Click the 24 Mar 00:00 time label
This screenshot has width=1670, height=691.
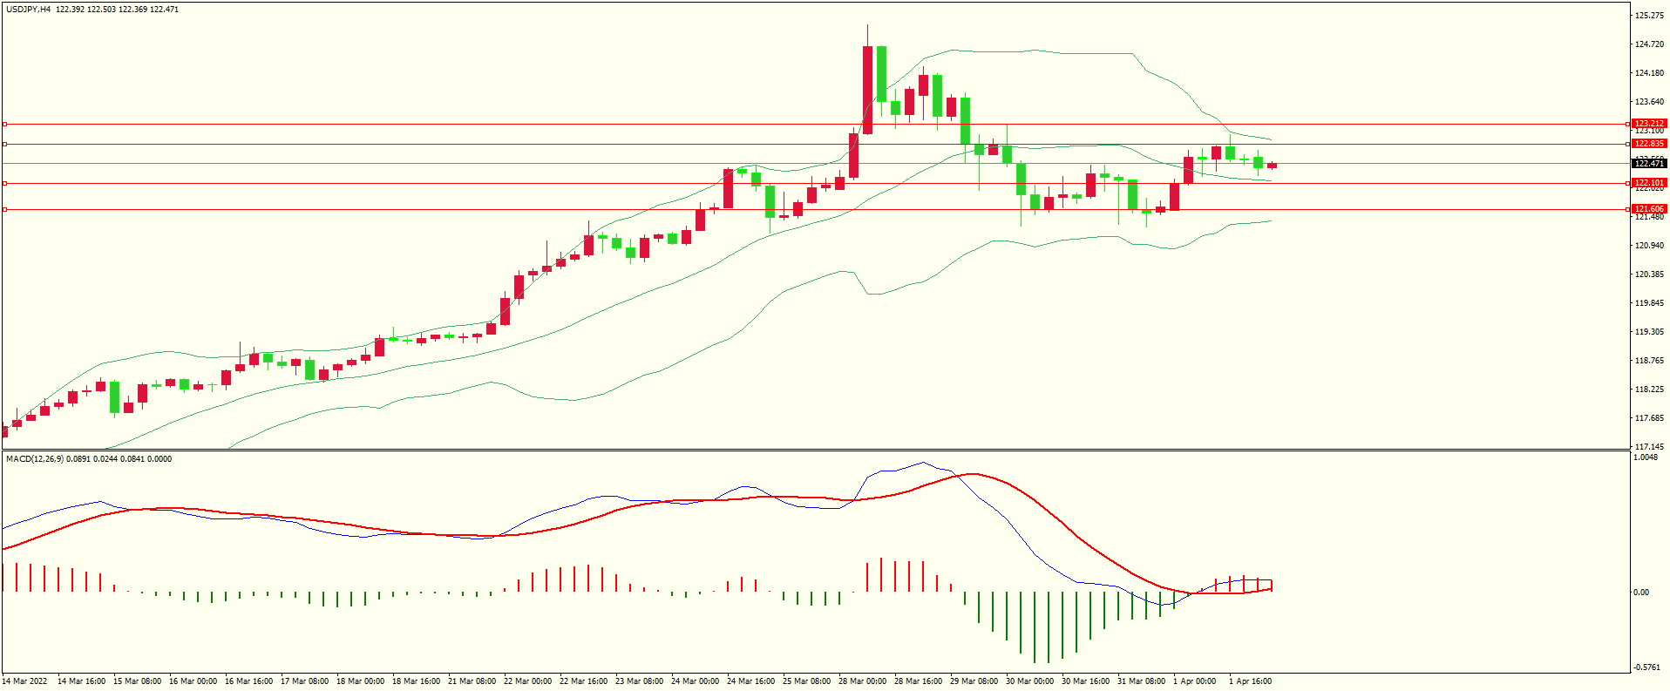[x=696, y=681]
